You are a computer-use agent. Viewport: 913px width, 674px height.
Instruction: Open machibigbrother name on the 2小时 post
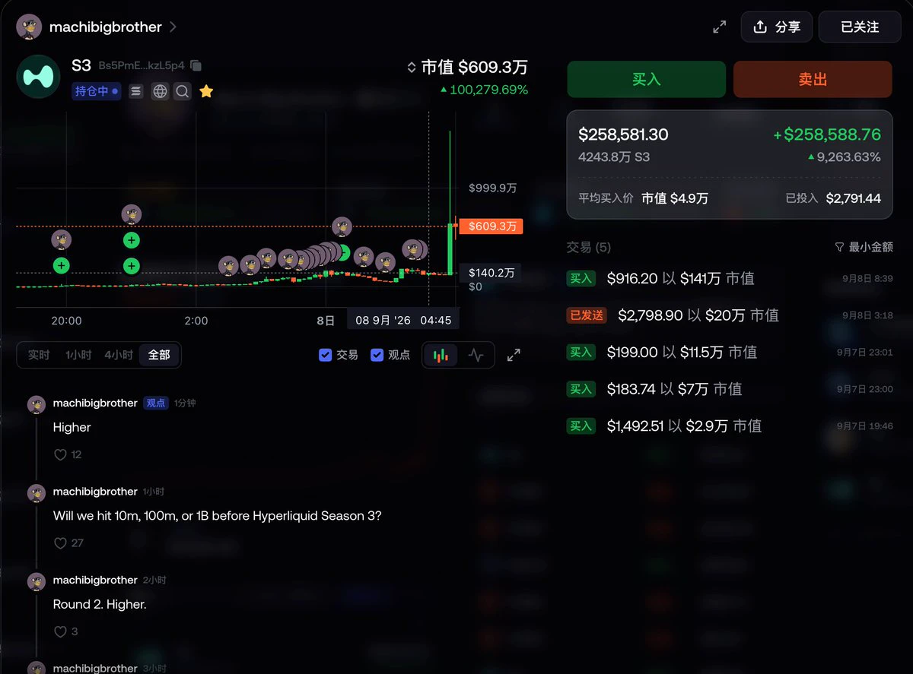(95, 580)
